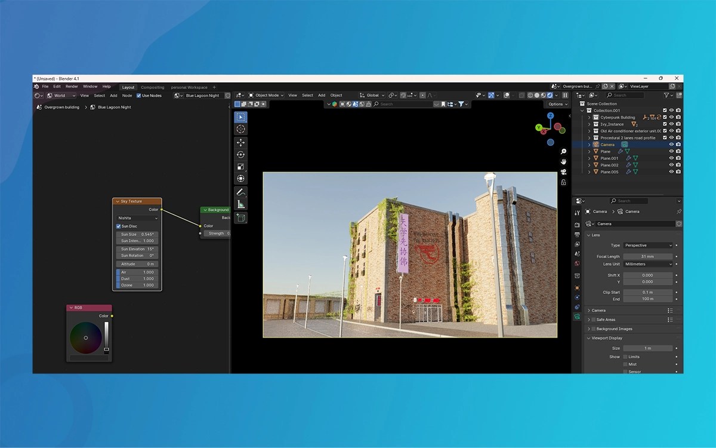
Task: Disable the Use Nodes checkbox
Action: coord(137,95)
